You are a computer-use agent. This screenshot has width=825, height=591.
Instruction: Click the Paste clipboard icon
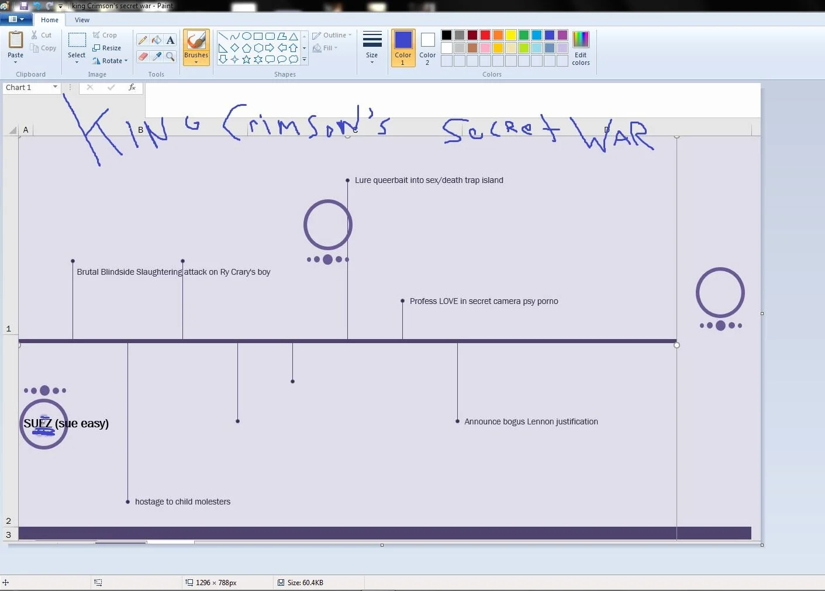click(16, 40)
